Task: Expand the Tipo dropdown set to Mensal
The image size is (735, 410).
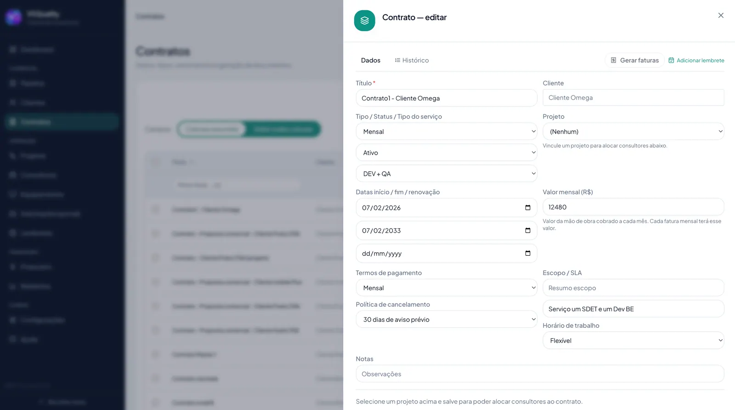Action: (x=447, y=131)
